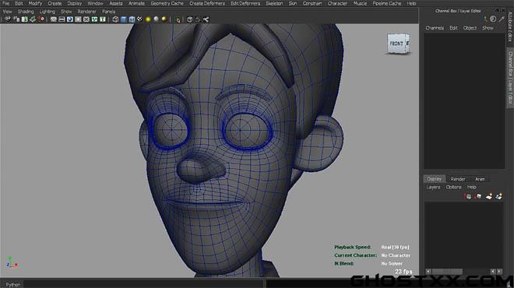Click the smooth shade all blue cube icon
Screen dimensions: 514x288
click(x=124, y=19)
